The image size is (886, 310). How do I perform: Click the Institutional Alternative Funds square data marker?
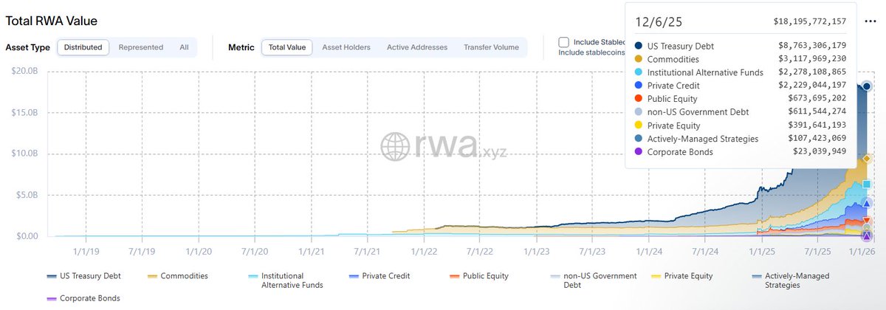tap(867, 185)
